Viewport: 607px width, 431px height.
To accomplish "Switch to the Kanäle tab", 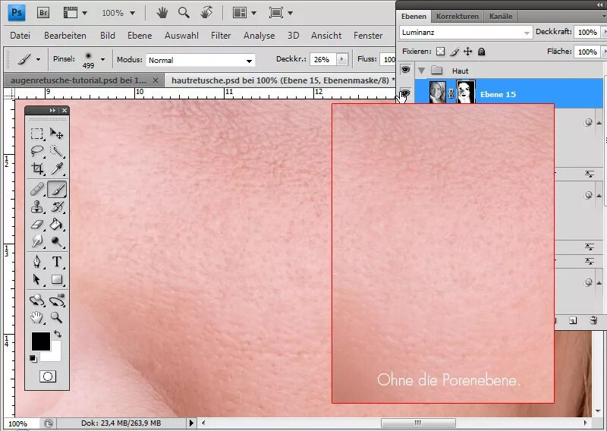I will [501, 16].
